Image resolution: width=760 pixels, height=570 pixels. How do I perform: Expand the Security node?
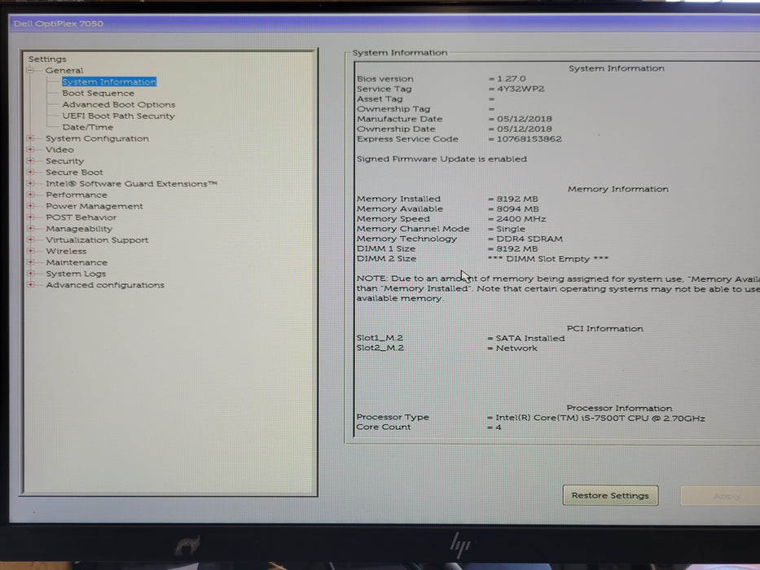click(x=30, y=160)
